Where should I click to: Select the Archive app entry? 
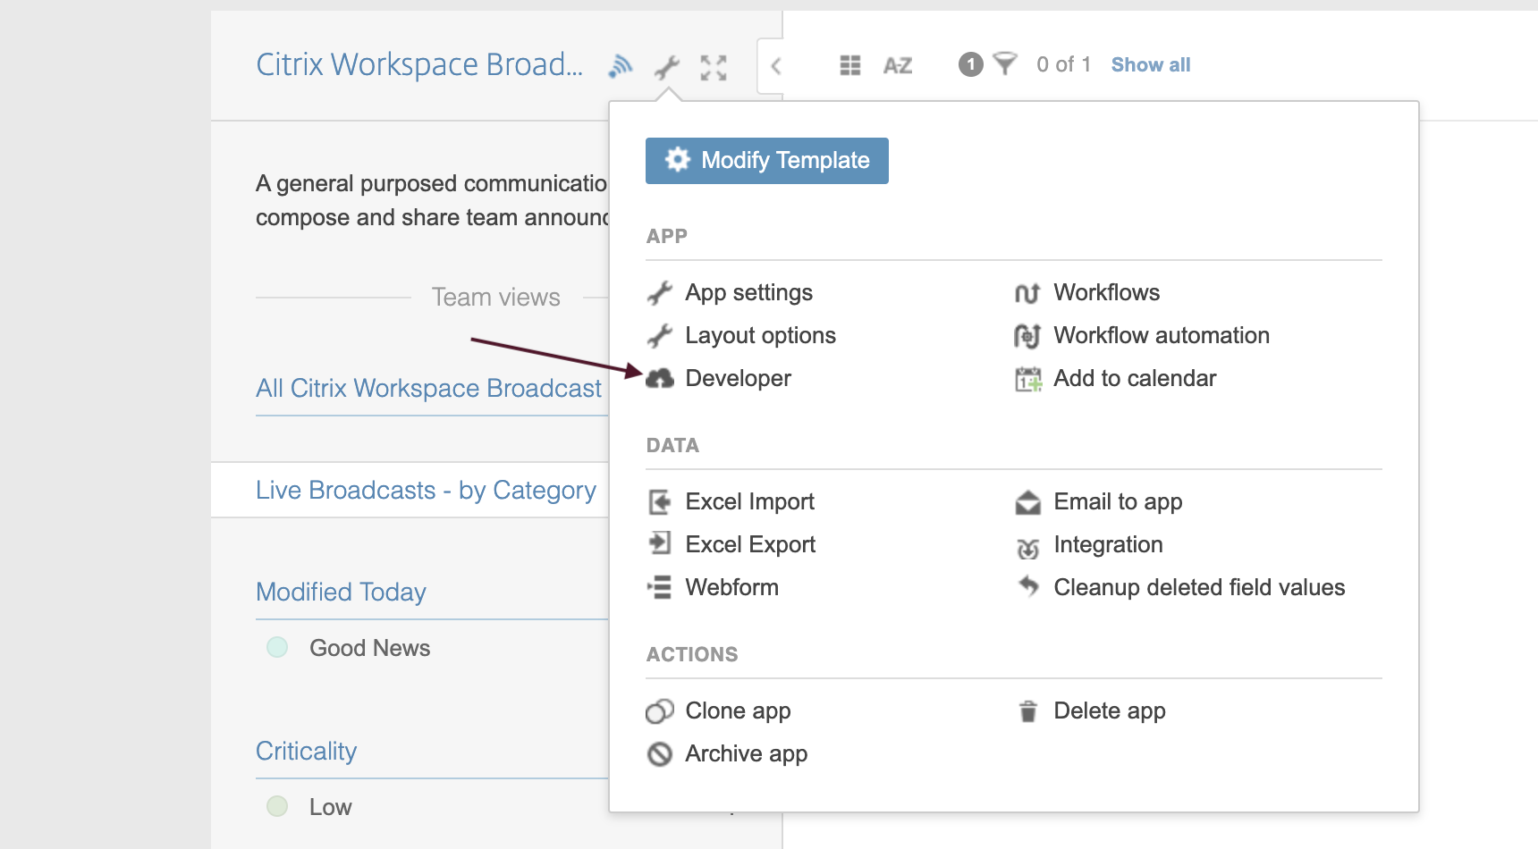pos(746,754)
